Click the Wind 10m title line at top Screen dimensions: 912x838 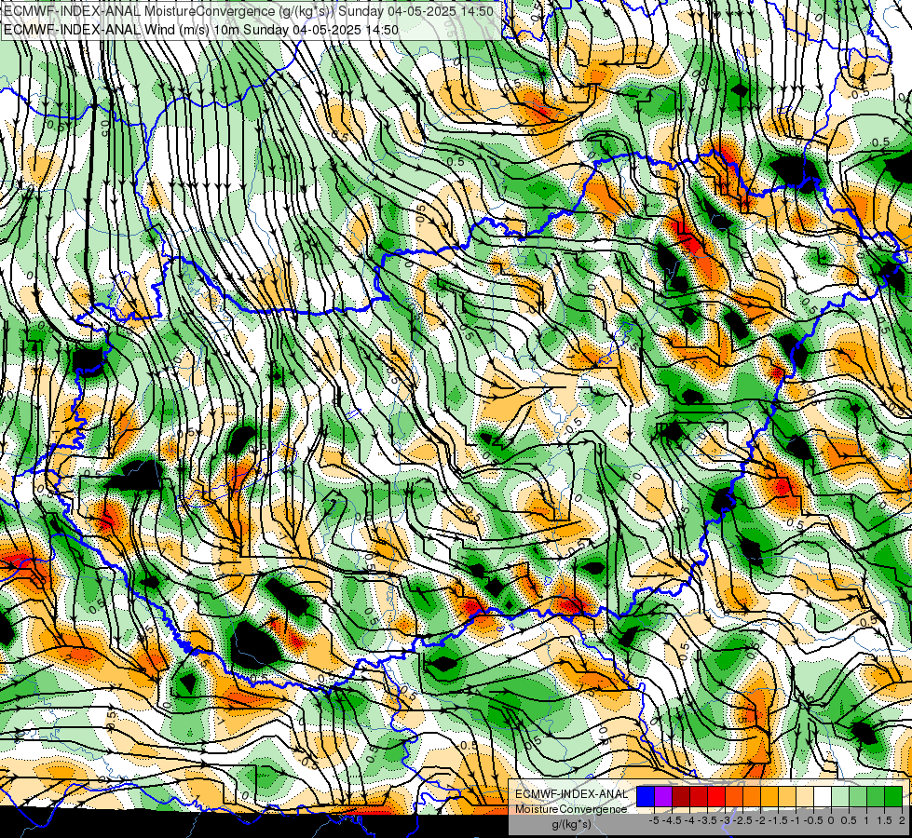(x=201, y=29)
